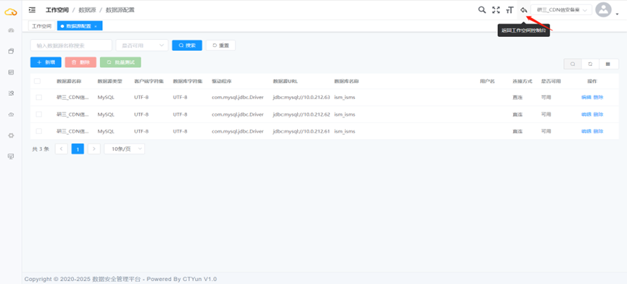Collapse the sidebar with the hamburger icon
The image size is (627, 284).
pos(33,9)
